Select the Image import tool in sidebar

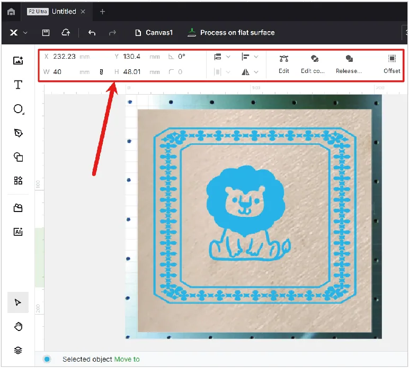(18, 60)
